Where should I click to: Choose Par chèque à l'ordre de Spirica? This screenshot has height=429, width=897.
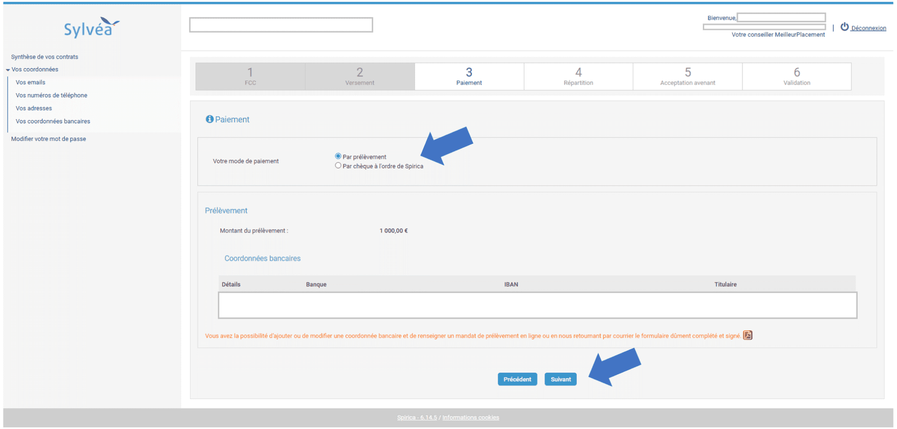(338, 166)
